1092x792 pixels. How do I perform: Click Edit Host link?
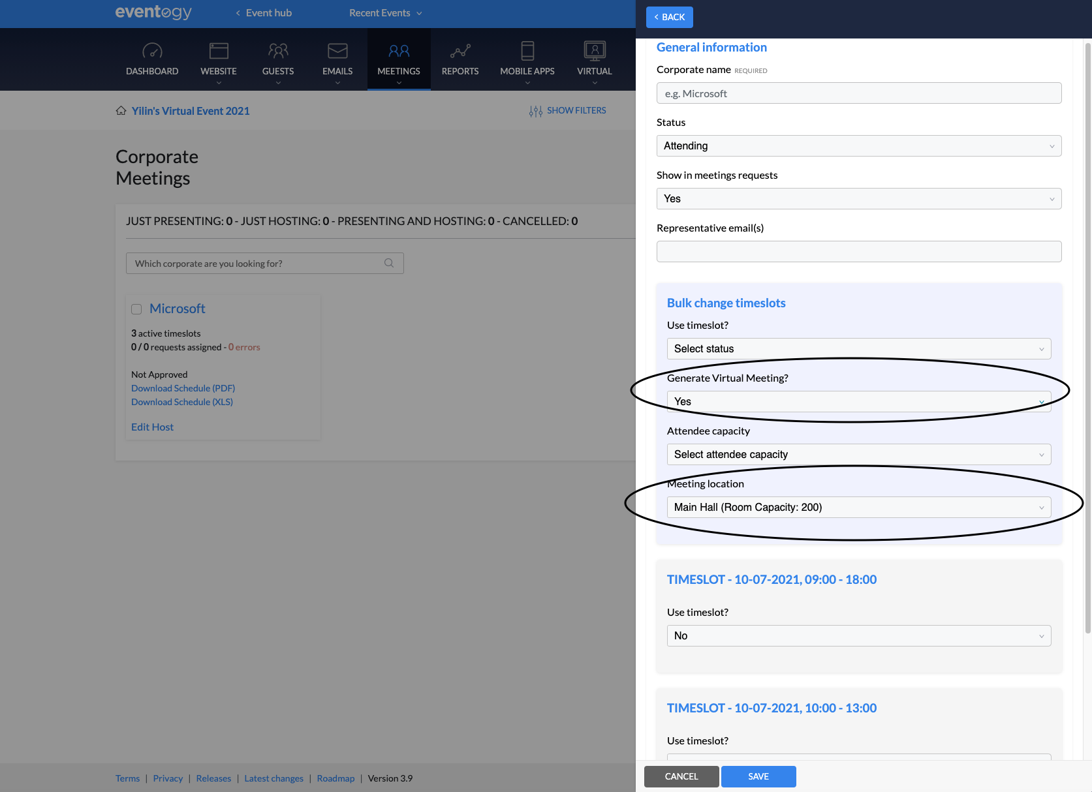(152, 427)
